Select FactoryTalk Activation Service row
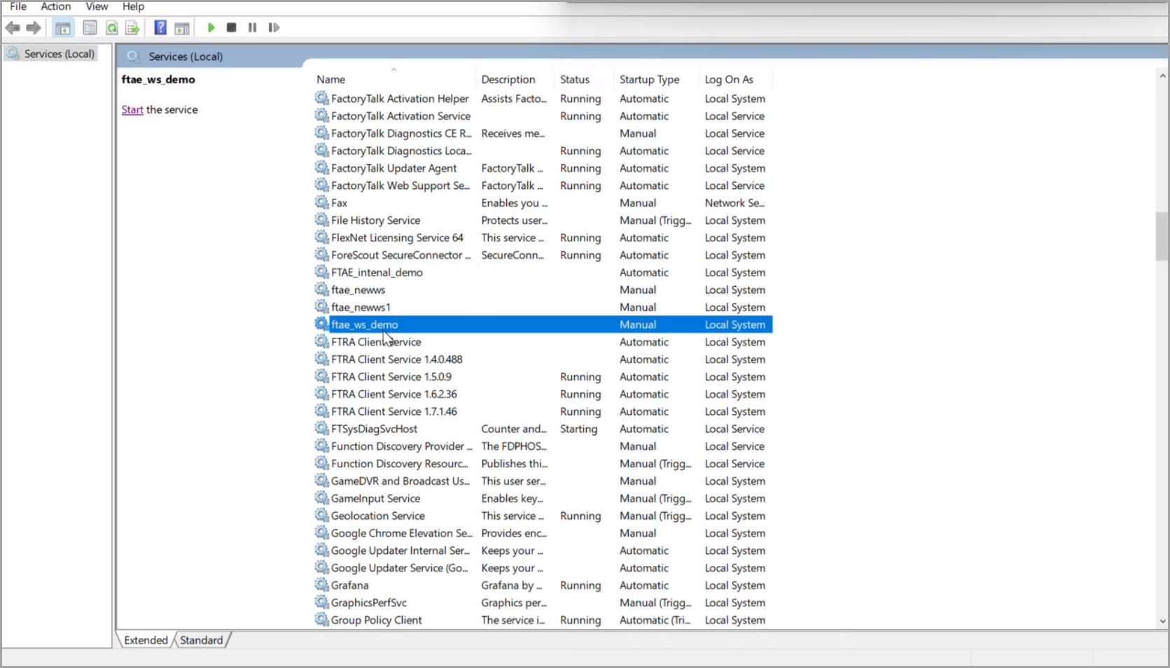The height and width of the screenshot is (668, 1170). coord(543,116)
